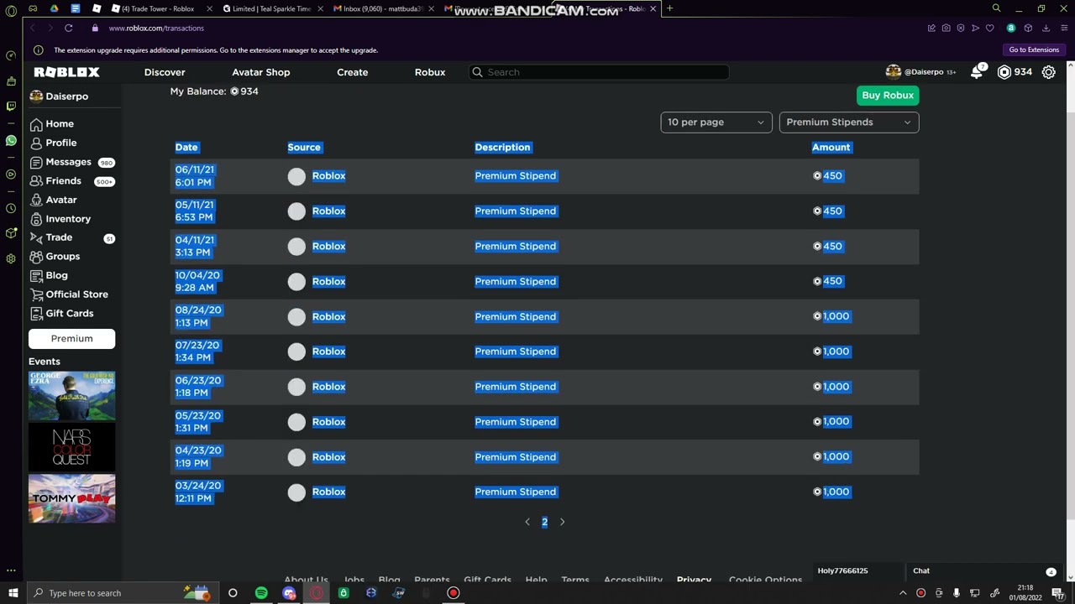This screenshot has height=604, width=1075.
Task: Focus the Roblox Search field
Action: pyautogui.click(x=598, y=72)
